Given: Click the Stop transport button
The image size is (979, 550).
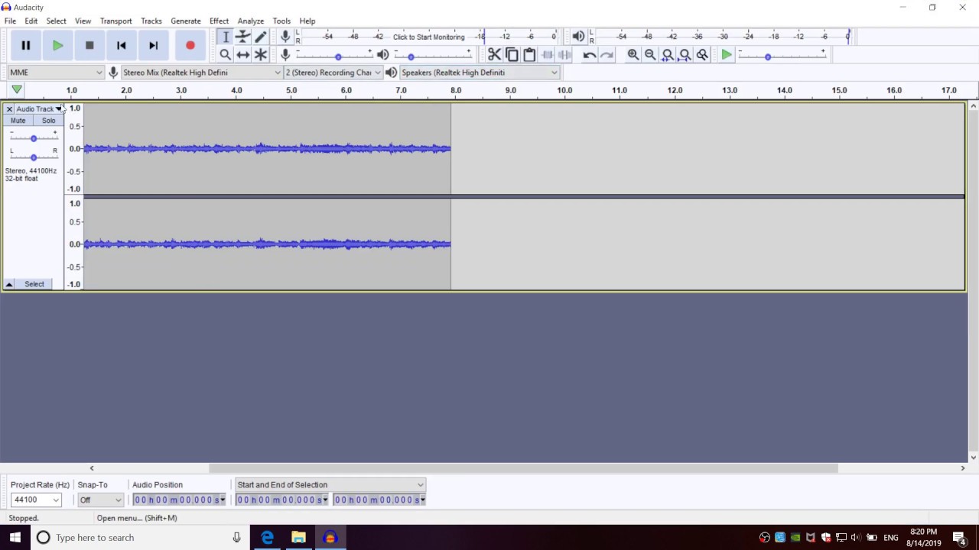Looking at the screenshot, I should 89,46.
